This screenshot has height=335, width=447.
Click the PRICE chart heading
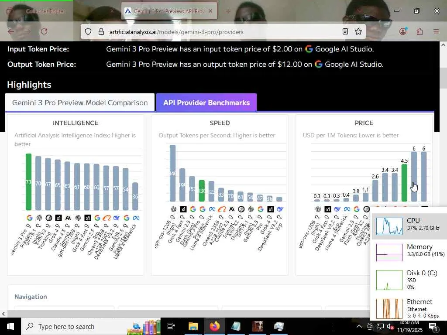point(364,123)
